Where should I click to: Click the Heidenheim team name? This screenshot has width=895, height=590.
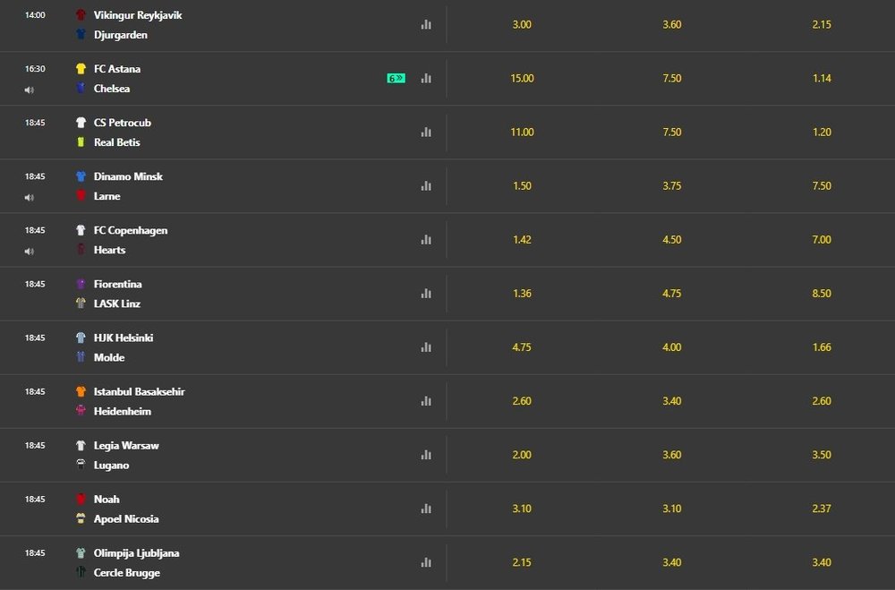click(x=122, y=411)
